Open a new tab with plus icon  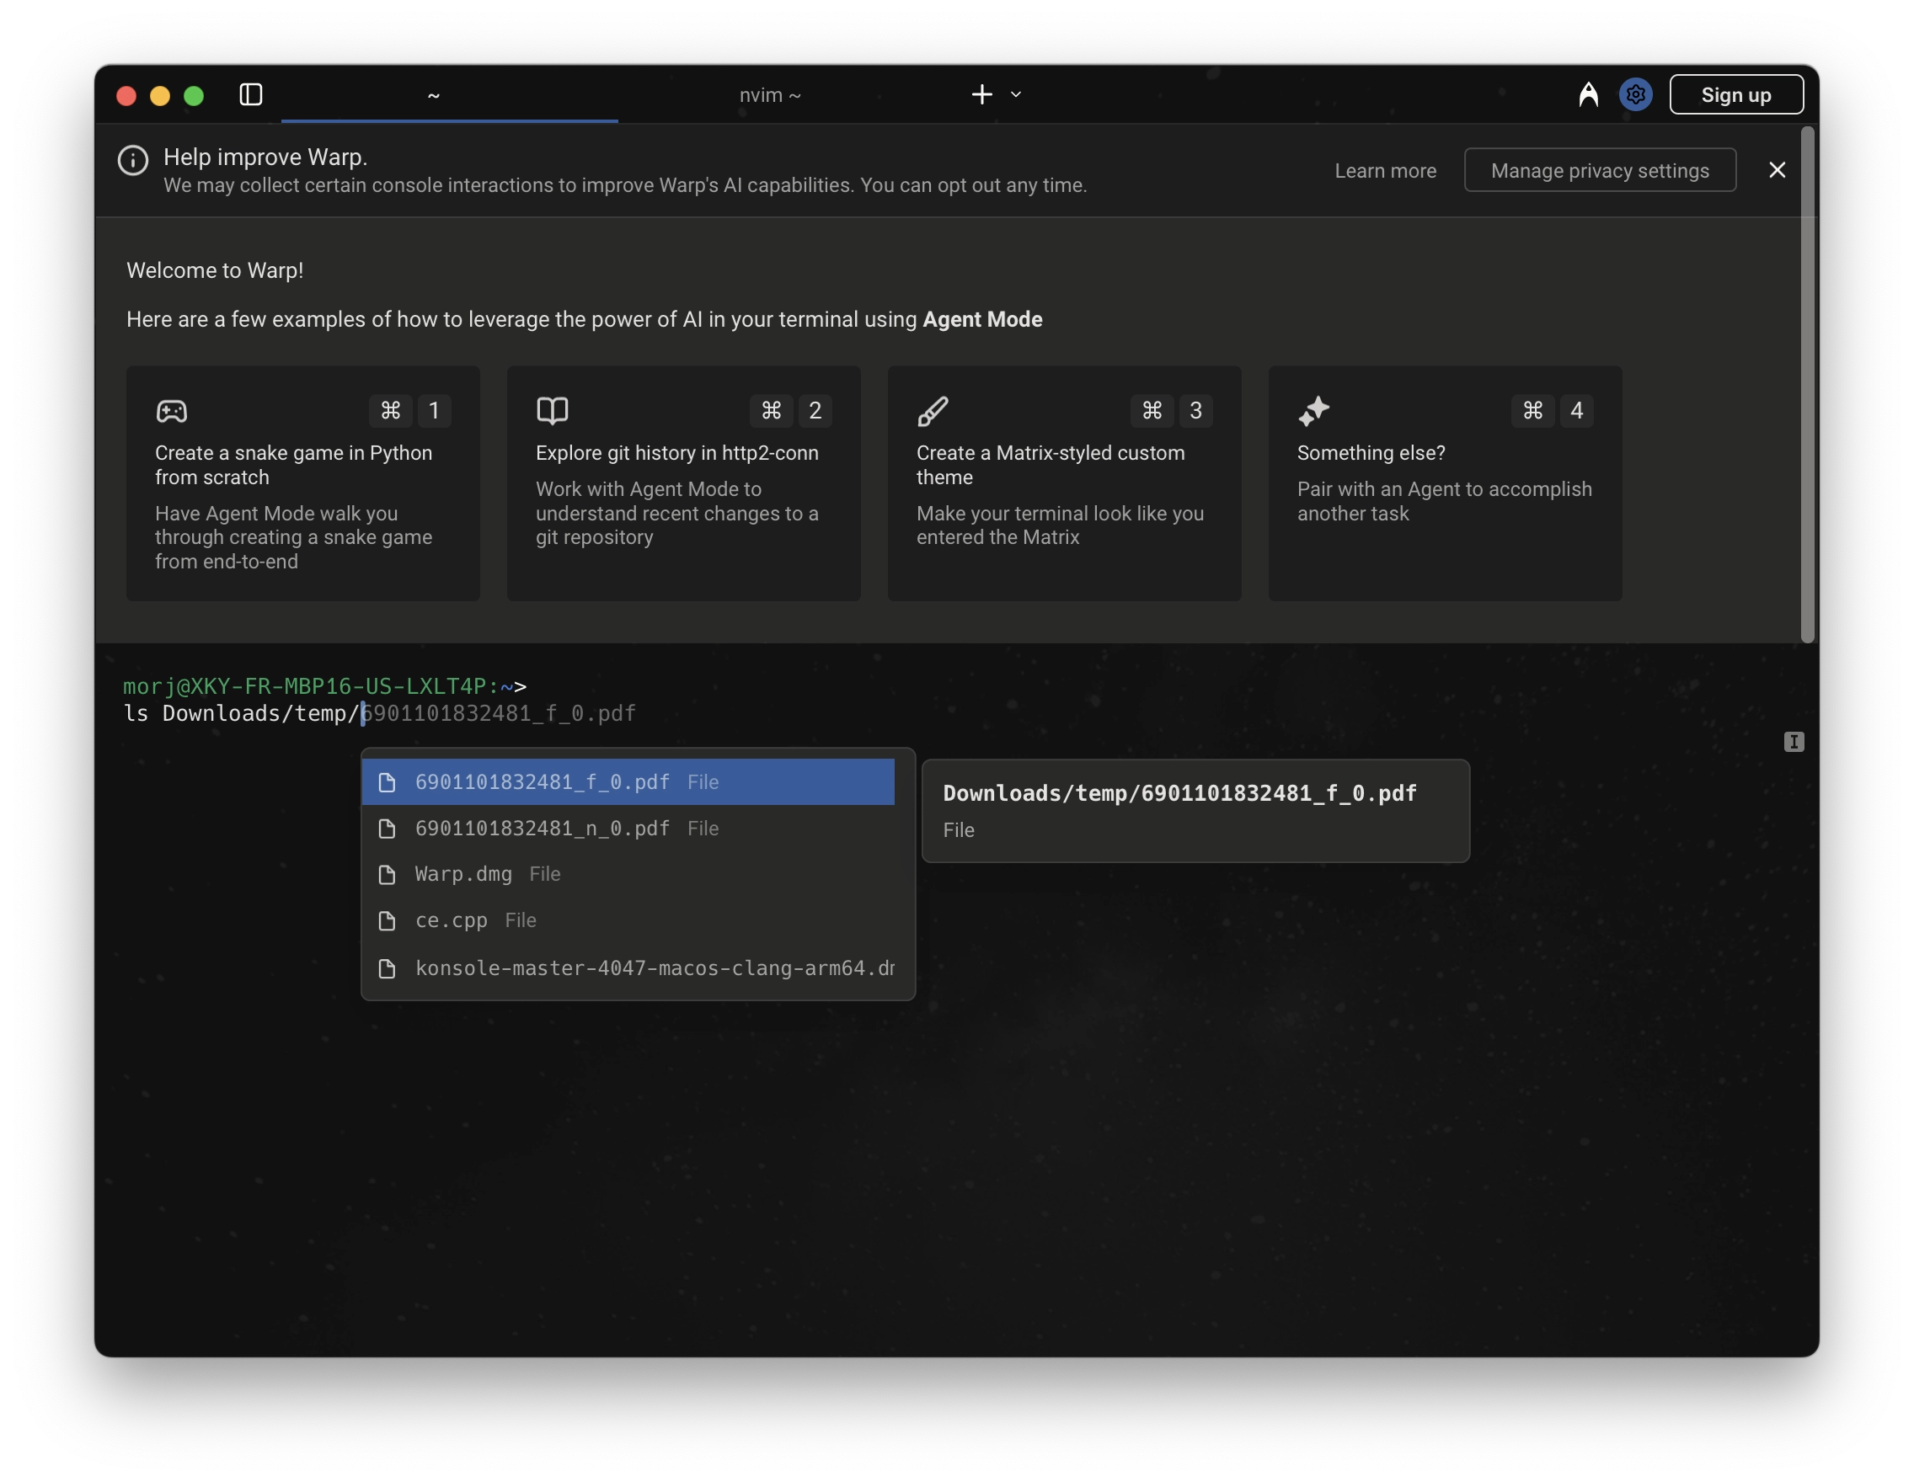[x=981, y=94]
